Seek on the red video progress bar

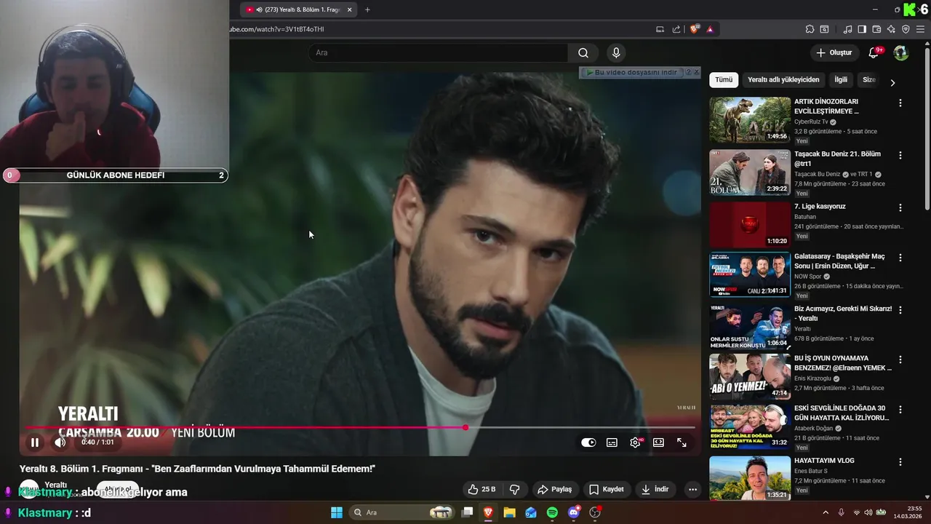(361, 427)
